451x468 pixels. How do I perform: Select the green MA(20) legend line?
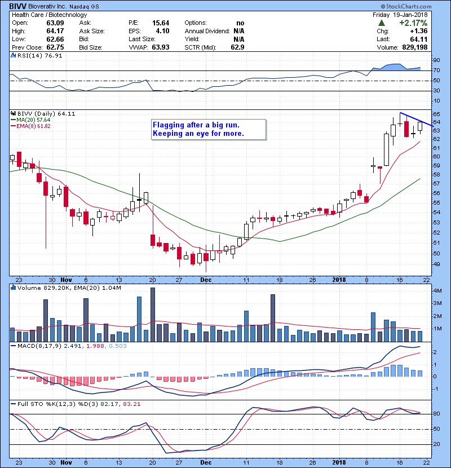coord(14,120)
